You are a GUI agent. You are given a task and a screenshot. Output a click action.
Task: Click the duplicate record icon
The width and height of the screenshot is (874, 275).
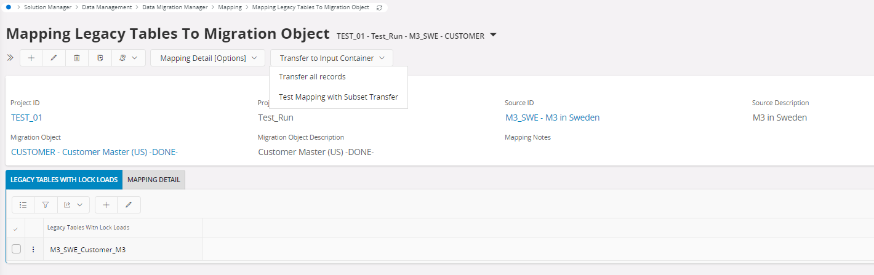pos(100,58)
